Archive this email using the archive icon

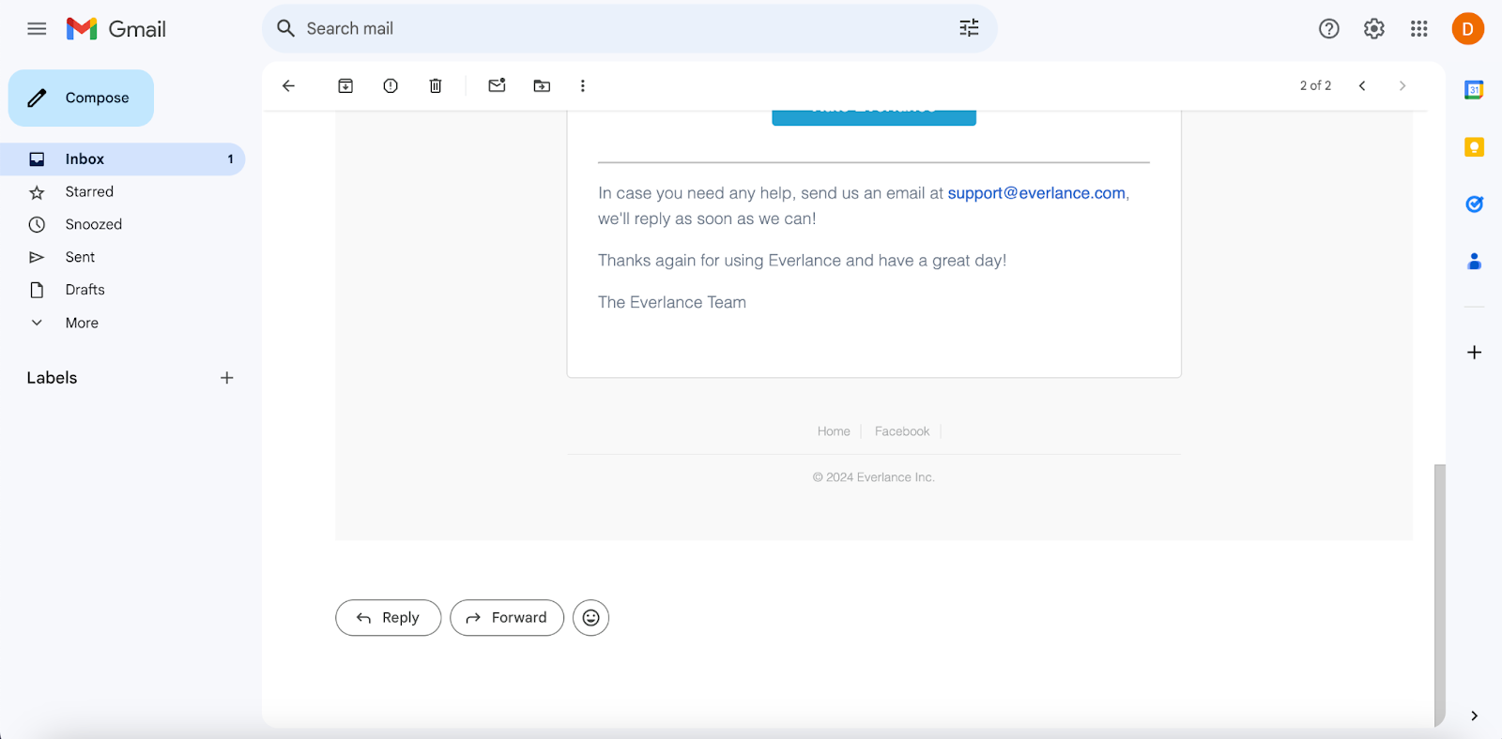pyautogui.click(x=345, y=86)
